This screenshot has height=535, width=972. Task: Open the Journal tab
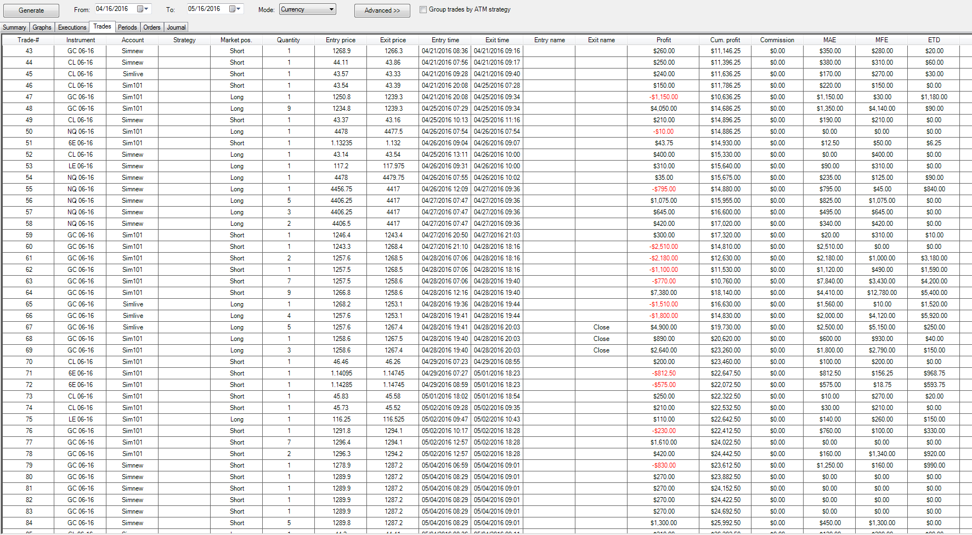coord(176,27)
